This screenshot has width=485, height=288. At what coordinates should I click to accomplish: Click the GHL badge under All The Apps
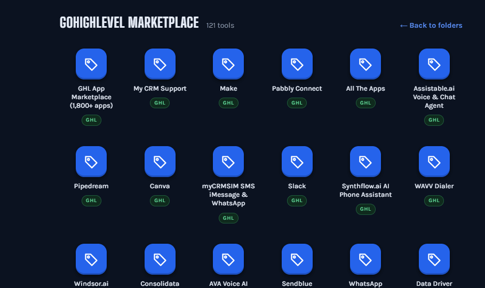pyautogui.click(x=365, y=103)
